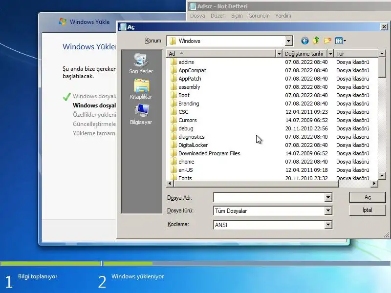Click the vertical scrollbar thumb
Viewport: 391px width, 293px height.
point(382,67)
